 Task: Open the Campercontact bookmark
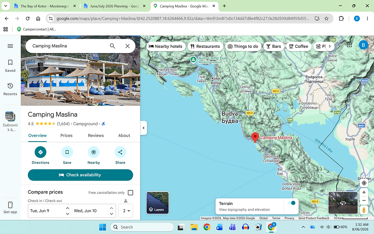point(36,29)
